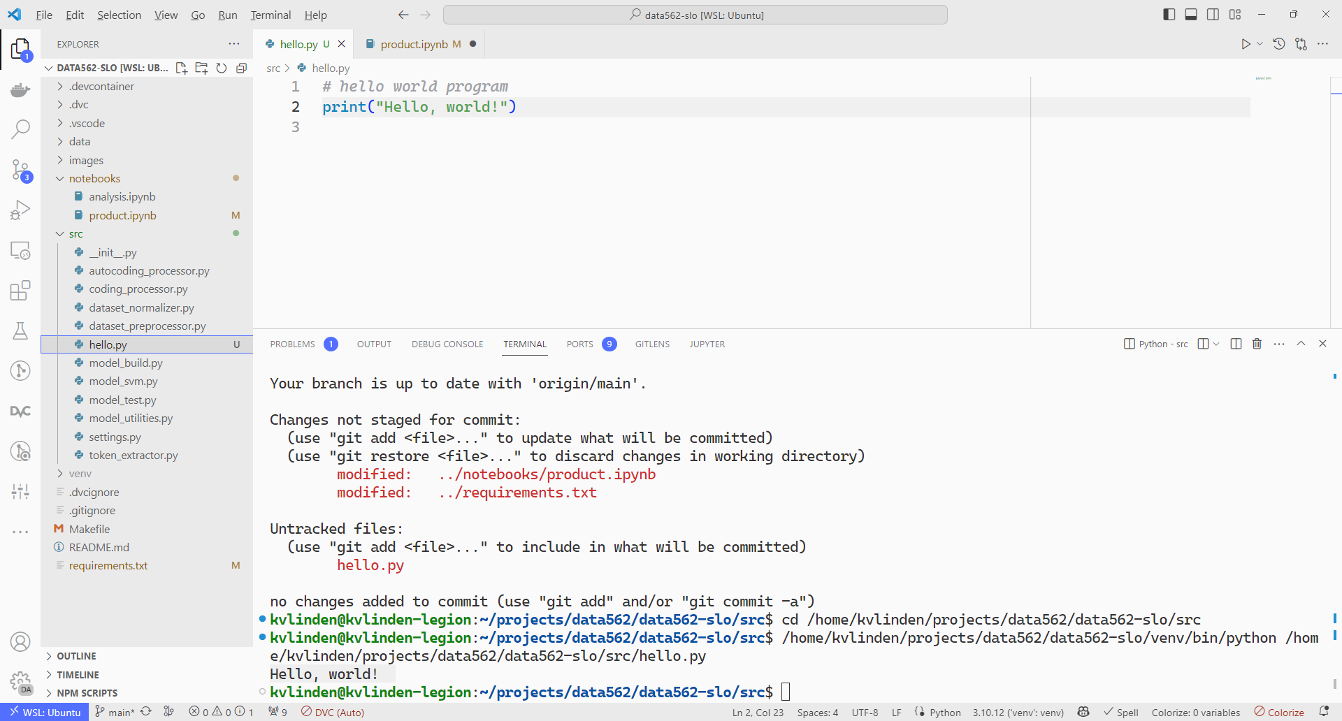1342x721 pixels.
Task: Open the Docker view in activity bar
Action: coord(20,89)
